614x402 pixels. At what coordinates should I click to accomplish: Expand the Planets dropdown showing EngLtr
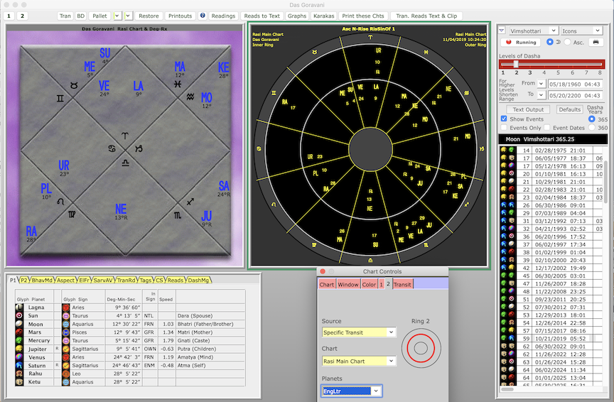pos(351,391)
